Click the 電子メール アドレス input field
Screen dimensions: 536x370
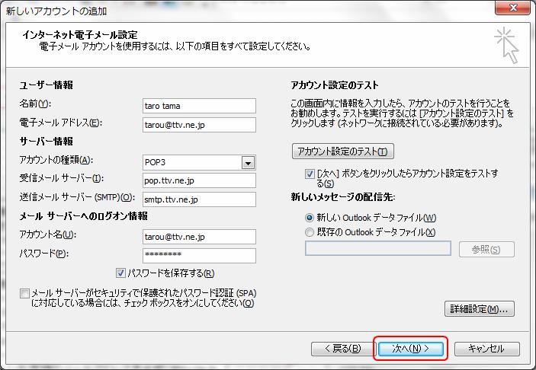coord(199,125)
